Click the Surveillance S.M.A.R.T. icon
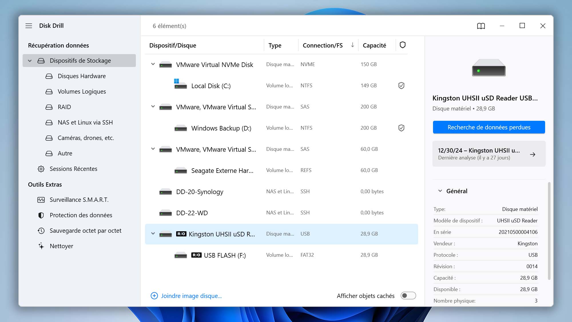Image resolution: width=572 pixels, height=322 pixels. [40, 199]
